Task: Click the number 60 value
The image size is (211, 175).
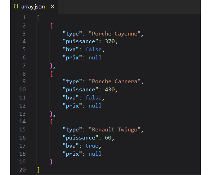Action: click(x=108, y=138)
